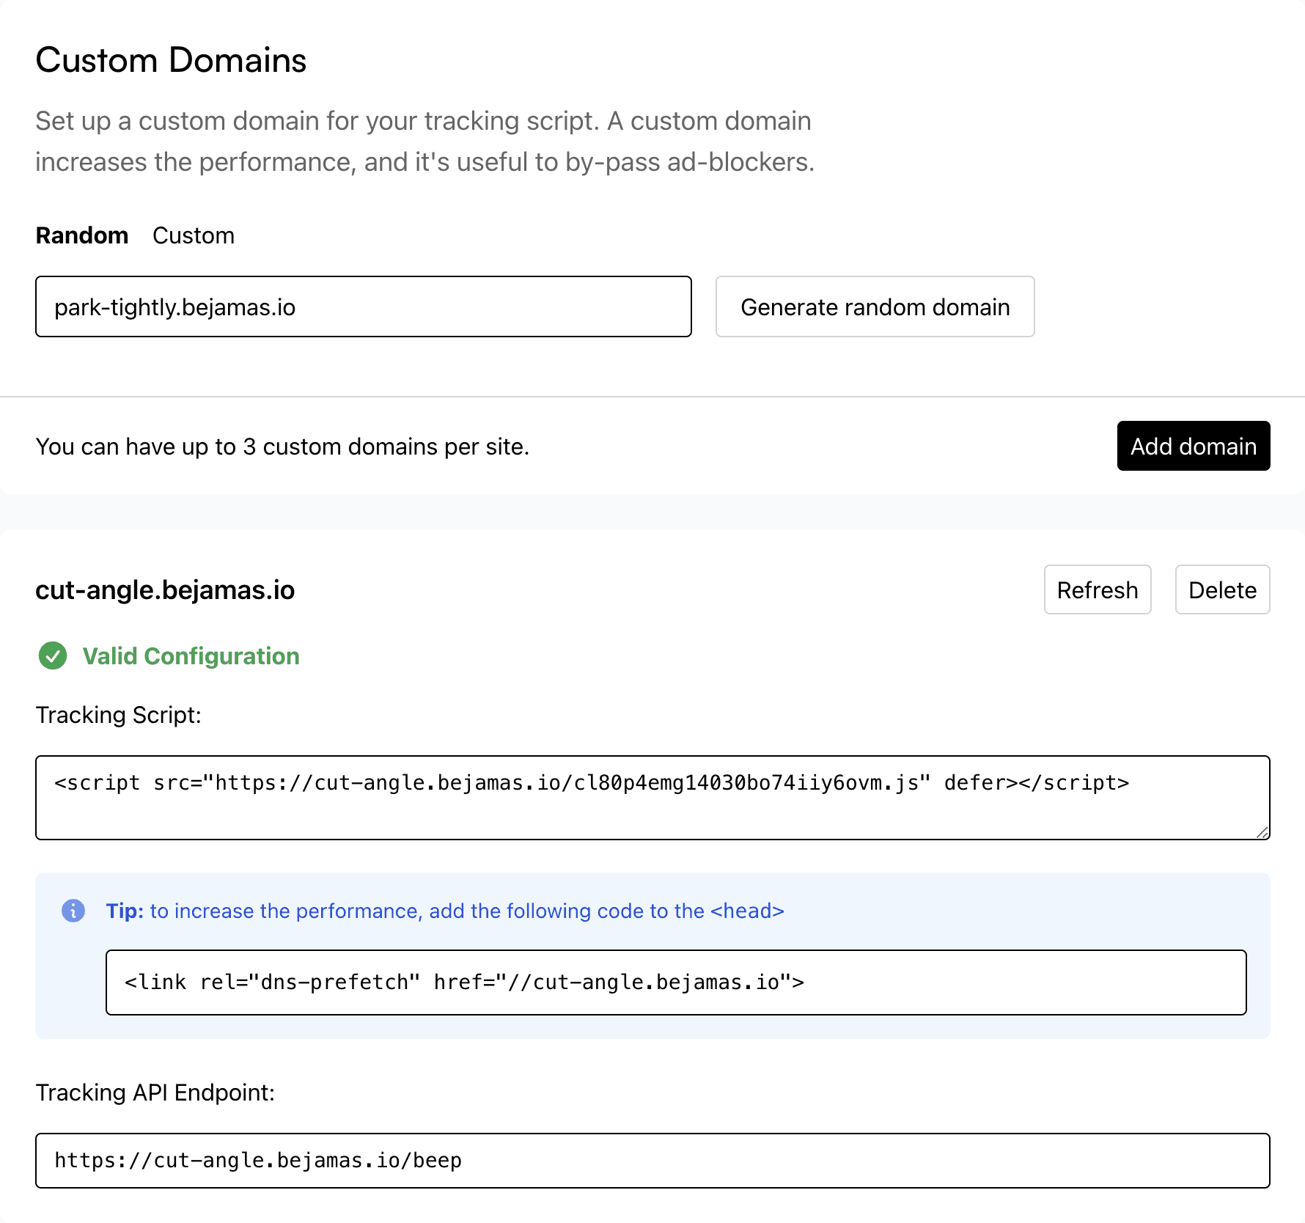Click the green Valid Configuration checkmark icon
The image size is (1305, 1223).
pos(53,655)
